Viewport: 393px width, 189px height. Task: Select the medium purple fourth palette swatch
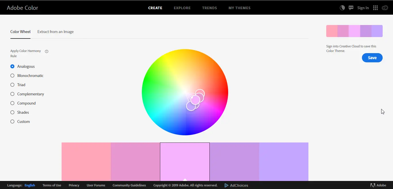coord(234,162)
